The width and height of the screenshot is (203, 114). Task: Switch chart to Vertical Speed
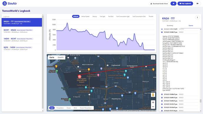point(85,16)
